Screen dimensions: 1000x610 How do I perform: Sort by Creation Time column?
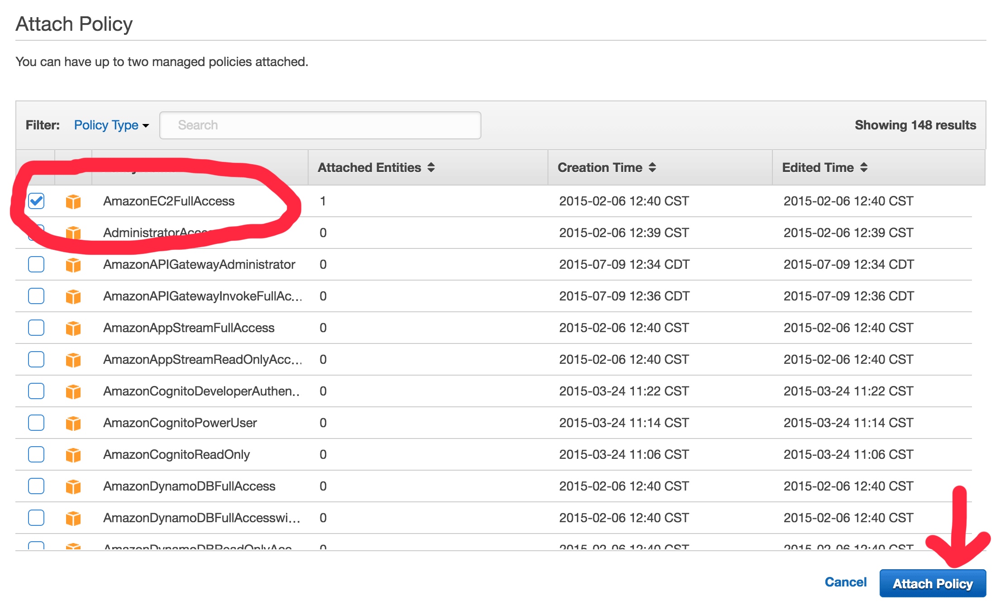tap(607, 167)
